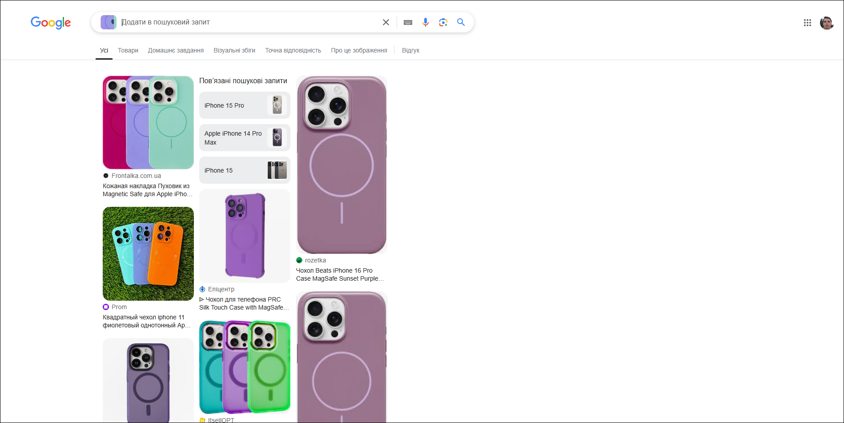The width and height of the screenshot is (844, 423).
Task: Click the Google logo
Action: [51, 23]
